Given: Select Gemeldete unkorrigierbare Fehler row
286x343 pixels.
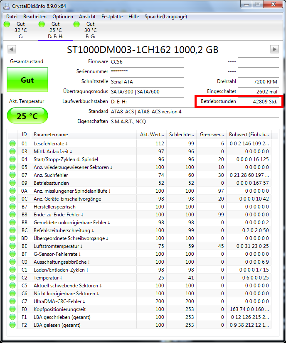Looking at the screenshot, I should pos(139,223).
